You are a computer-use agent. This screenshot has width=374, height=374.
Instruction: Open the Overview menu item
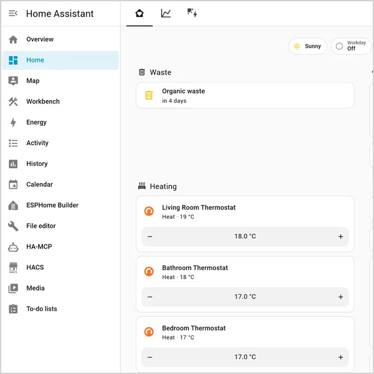(60, 39)
